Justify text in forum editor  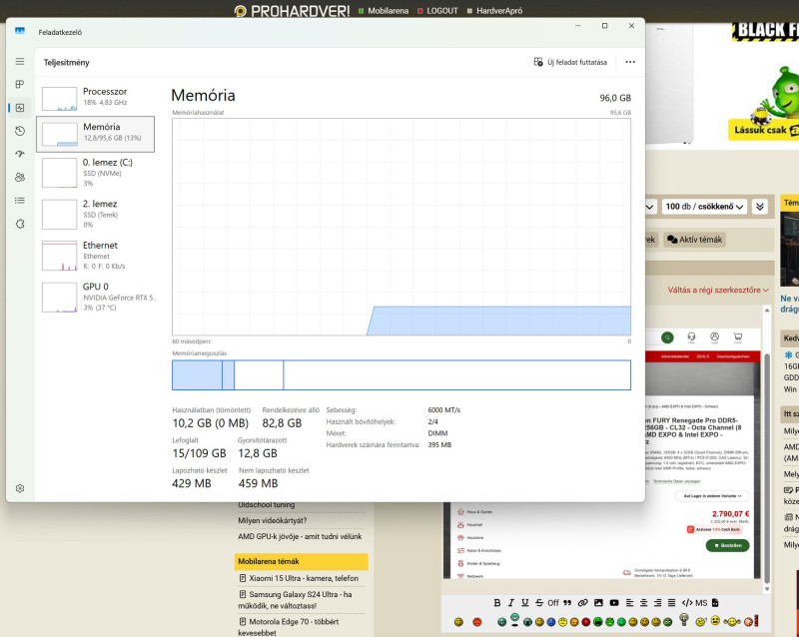click(671, 603)
